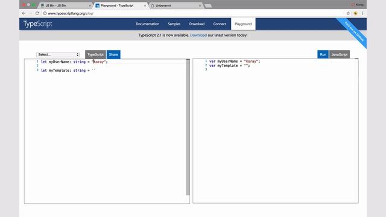Viewport: 386px width, 217px height.
Task: Open the Chrome three-dot menu
Action: point(362,13)
